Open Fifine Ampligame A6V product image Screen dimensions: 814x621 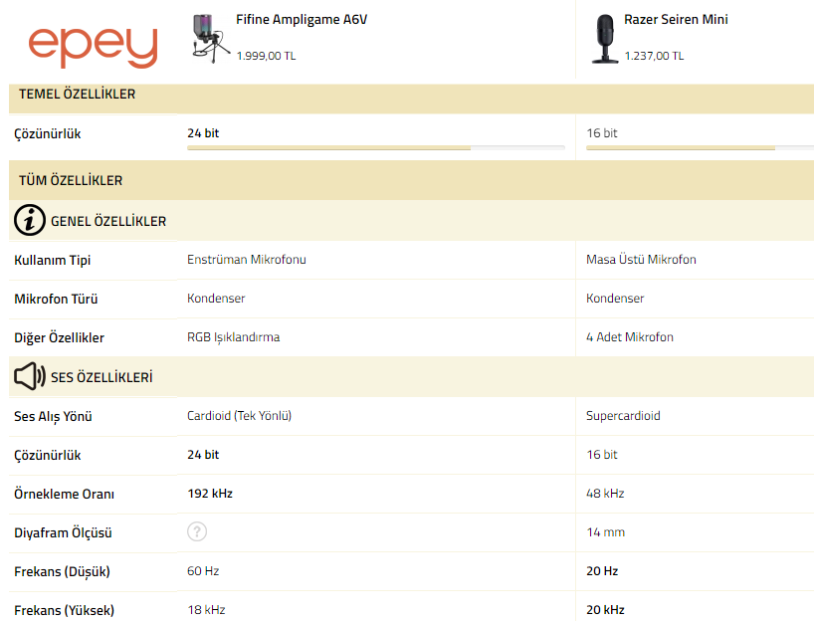pos(210,39)
